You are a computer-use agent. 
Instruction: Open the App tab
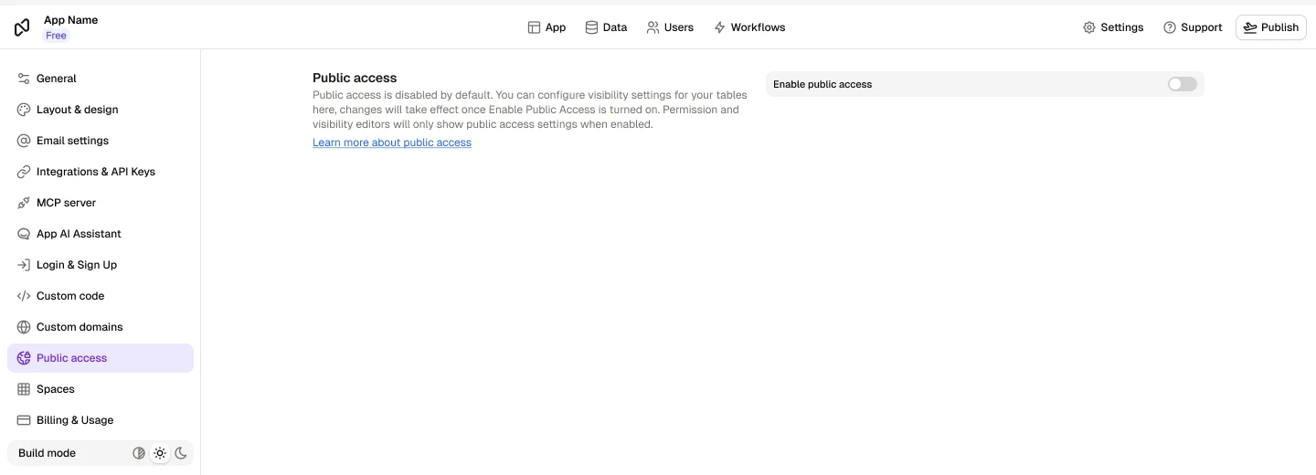coord(547,27)
